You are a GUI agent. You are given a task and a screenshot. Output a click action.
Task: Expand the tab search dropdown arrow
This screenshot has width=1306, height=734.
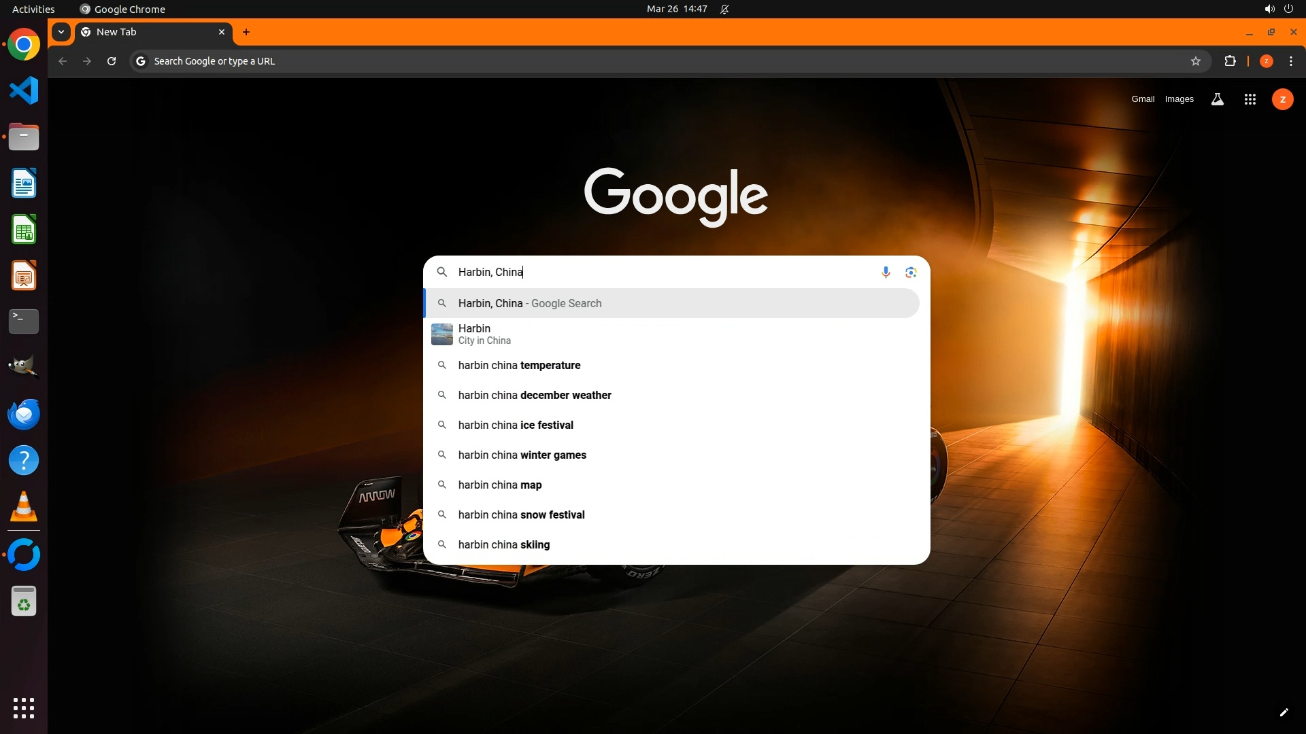tap(61, 32)
